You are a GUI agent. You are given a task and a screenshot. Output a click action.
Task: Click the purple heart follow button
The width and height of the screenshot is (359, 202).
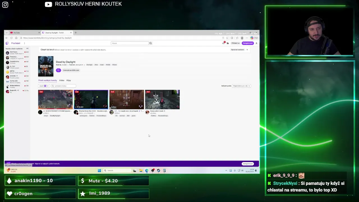pyautogui.click(x=58, y=70)
